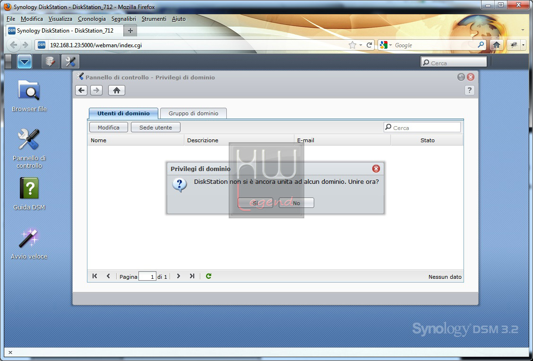Click the Firefox forward navigation arrow

click(x=26, y=45)
